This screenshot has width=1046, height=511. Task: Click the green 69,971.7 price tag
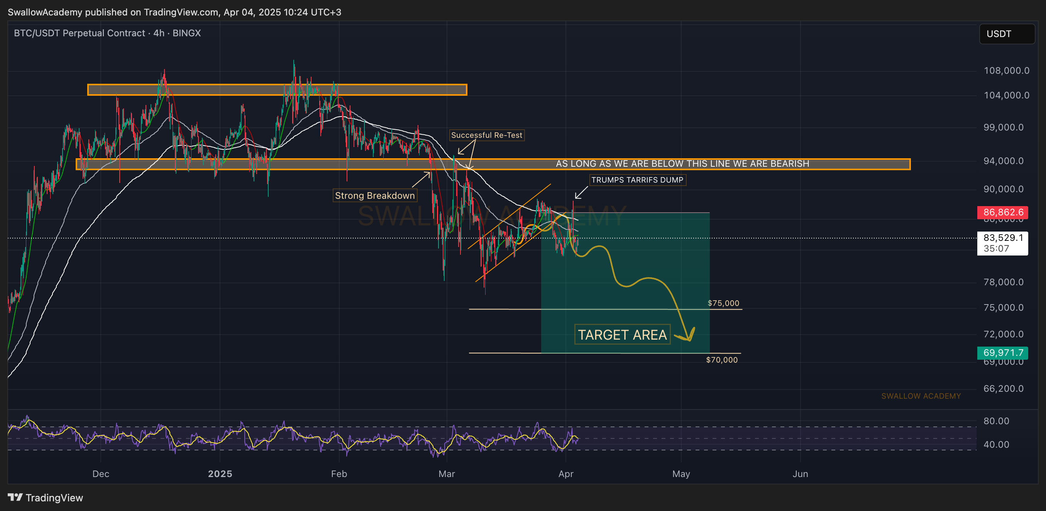[x=1002, y=353]
